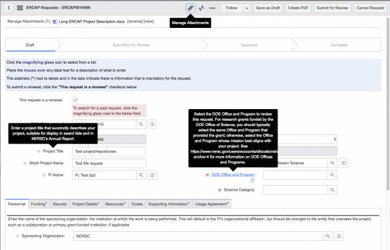Select the Complete stage
This screenshot has height=250, width=390.
pos(339,45)
